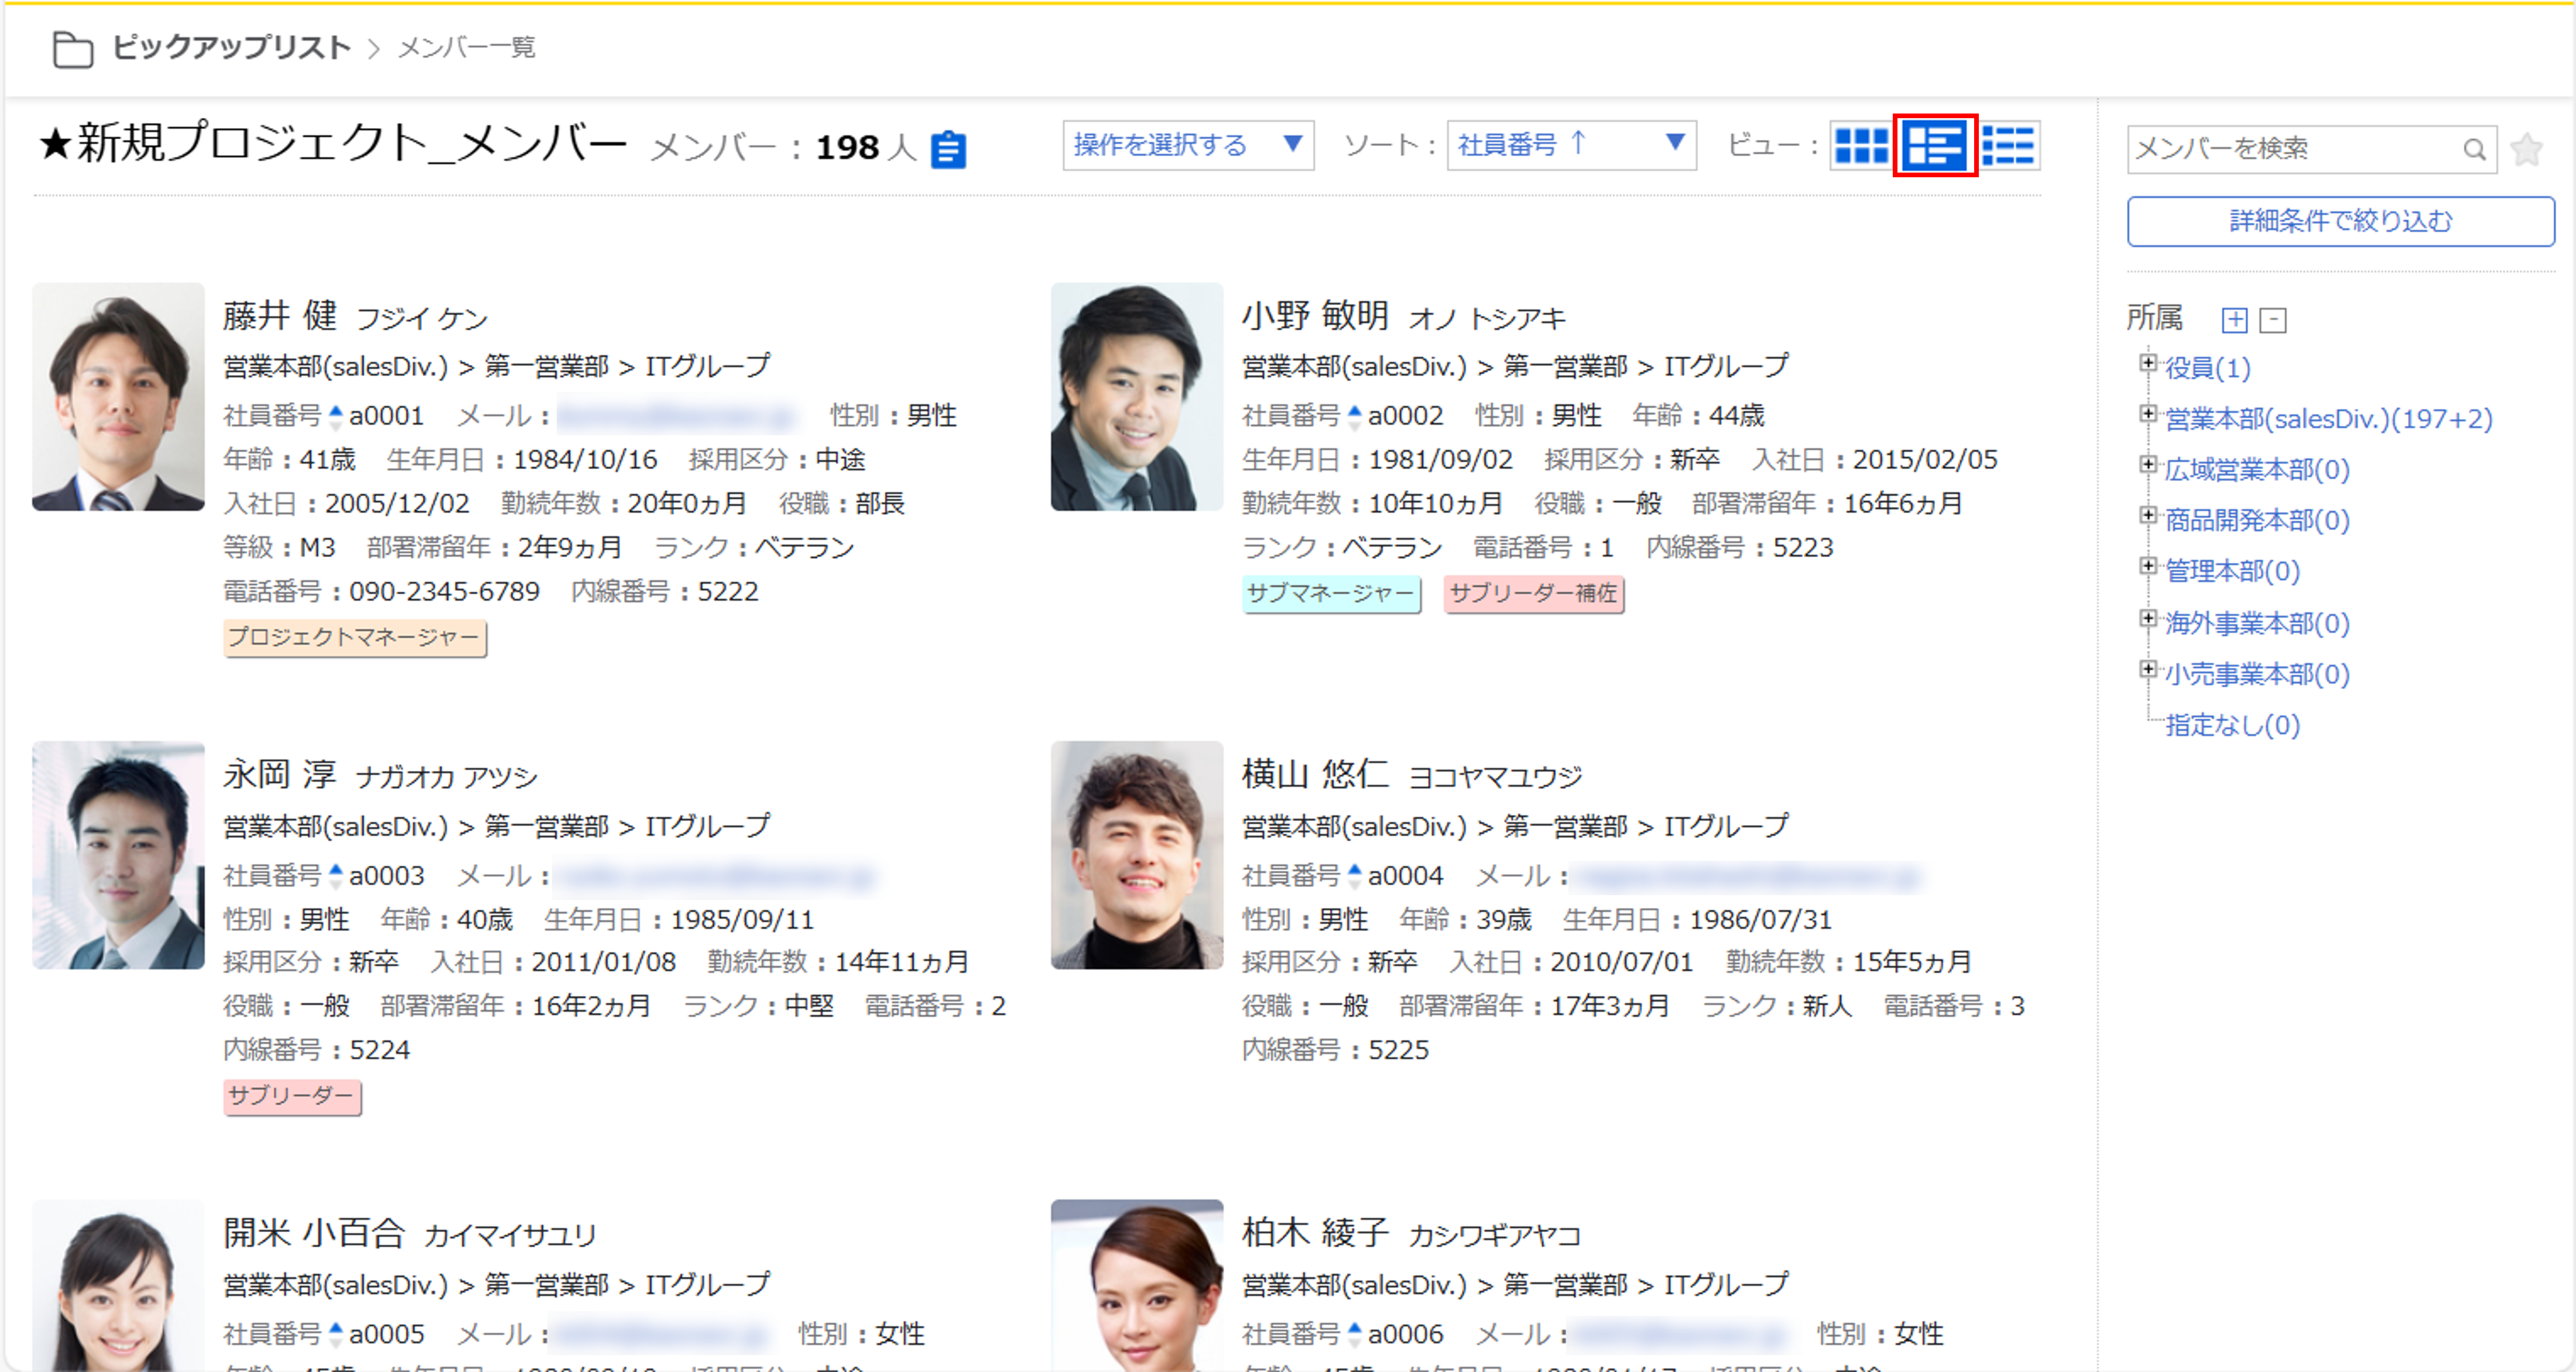Click the プロジェクトマネージャー orange tag

(354, 638)
